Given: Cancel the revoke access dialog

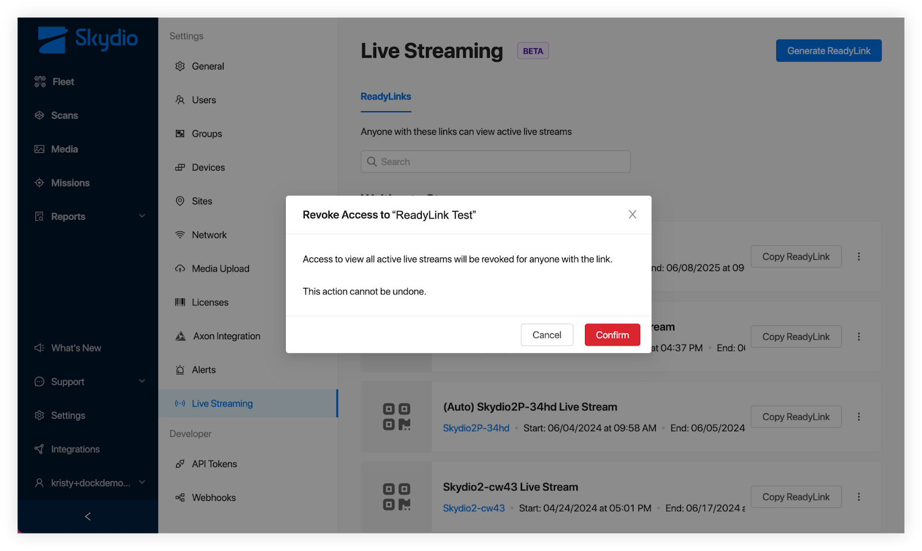Looking at the screenshot, I should coord(546,335).
